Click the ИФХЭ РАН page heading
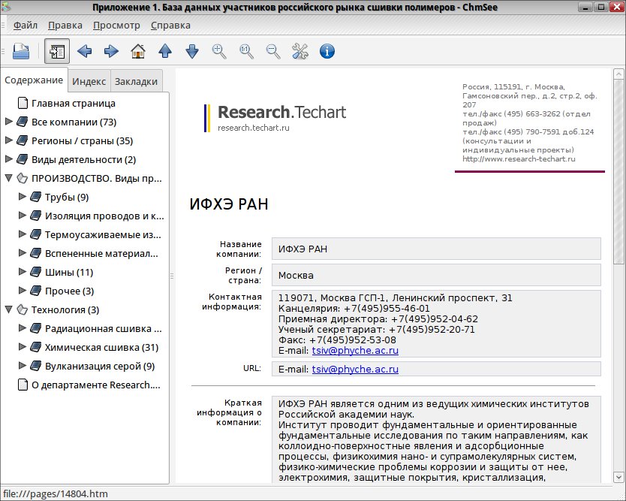Image resolution: width=626 pixels, height=501 pixels. pyautogui.click(x=229, y=204)
